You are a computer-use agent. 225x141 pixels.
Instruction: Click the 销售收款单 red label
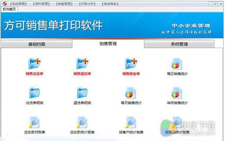(131, 74)
